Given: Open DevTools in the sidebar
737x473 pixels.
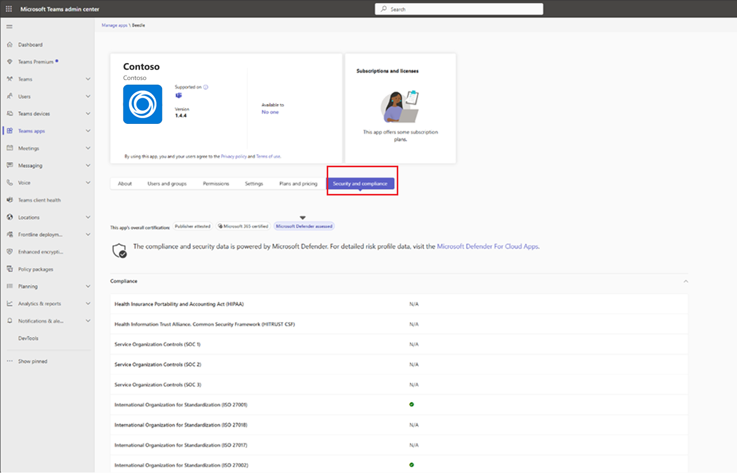Looking at the screenshot, I should 29,338.
